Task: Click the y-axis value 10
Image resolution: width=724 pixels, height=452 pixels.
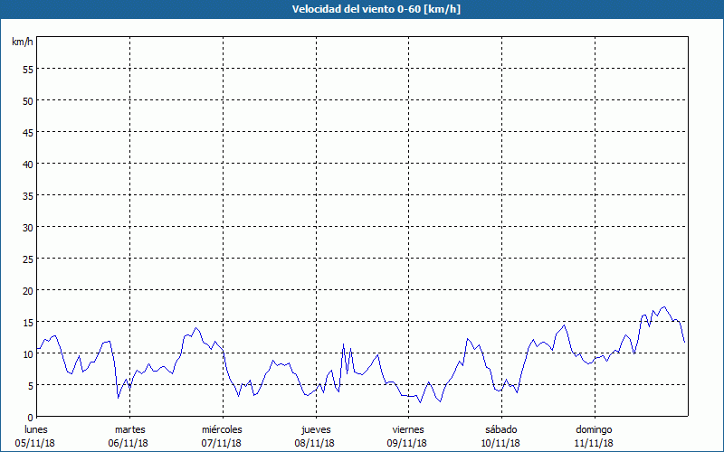Action: [x=28, y=353]
